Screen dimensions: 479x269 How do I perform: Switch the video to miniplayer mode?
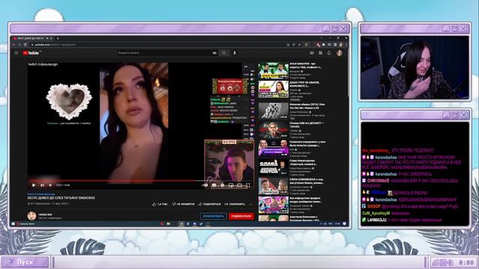click(x=231, y=185)
